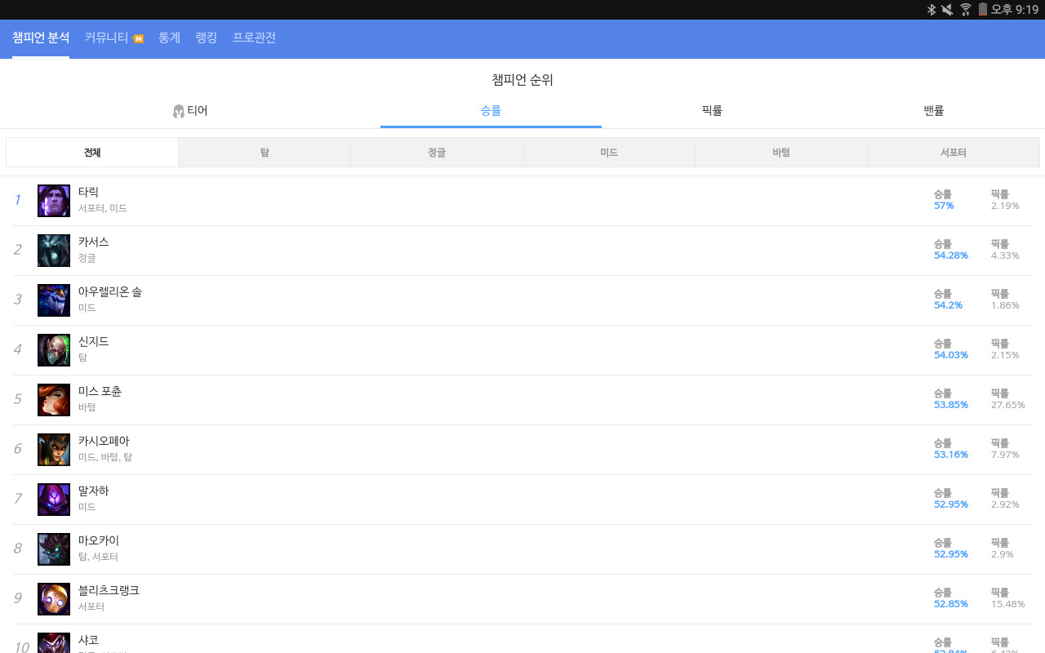The image size is (1045, 653).
Task: Select the 승률 ranking tab
Action: pyautogui.click(x=491, y=110)
